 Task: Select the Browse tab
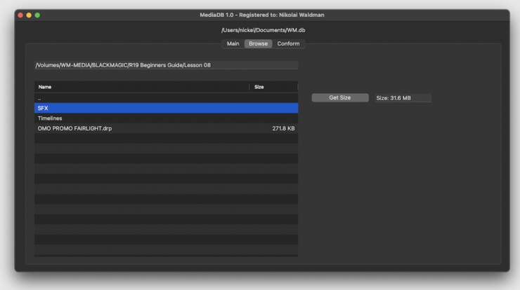[258, 43]
